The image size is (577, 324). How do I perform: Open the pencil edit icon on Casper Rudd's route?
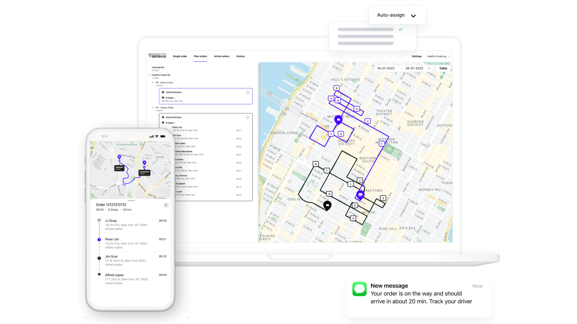coord(248,117)
